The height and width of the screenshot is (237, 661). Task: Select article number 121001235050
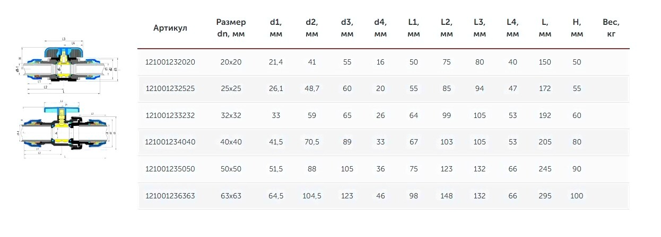(x=170, y=169)
